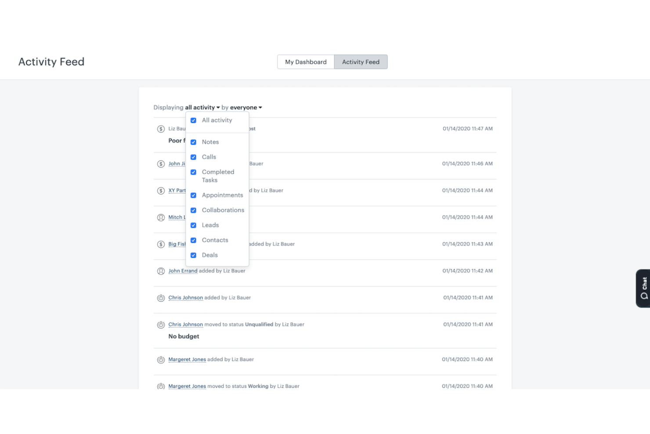Click the deal icon next to Big Fish
This screenshot has height=434, width=650.
point(161,244)
